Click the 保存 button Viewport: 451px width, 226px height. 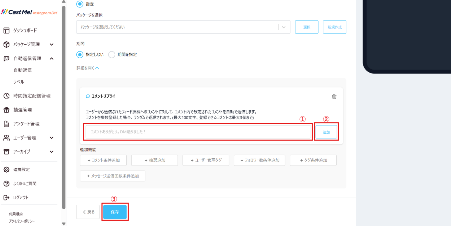pos(115,212)
